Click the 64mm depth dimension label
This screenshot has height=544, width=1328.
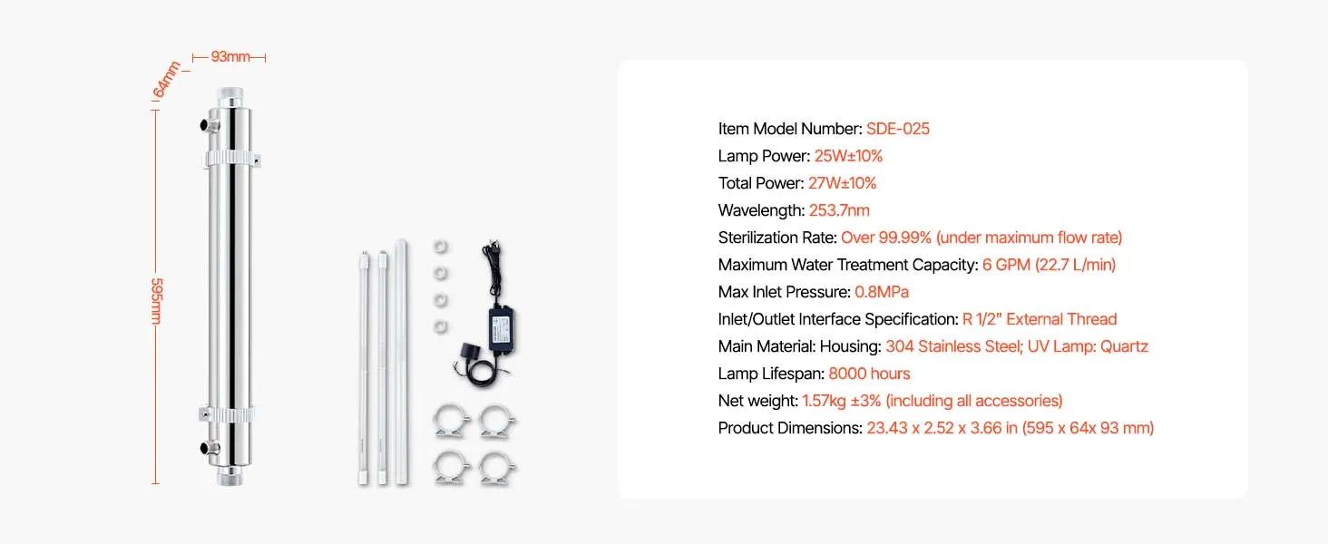click(166, 80)
